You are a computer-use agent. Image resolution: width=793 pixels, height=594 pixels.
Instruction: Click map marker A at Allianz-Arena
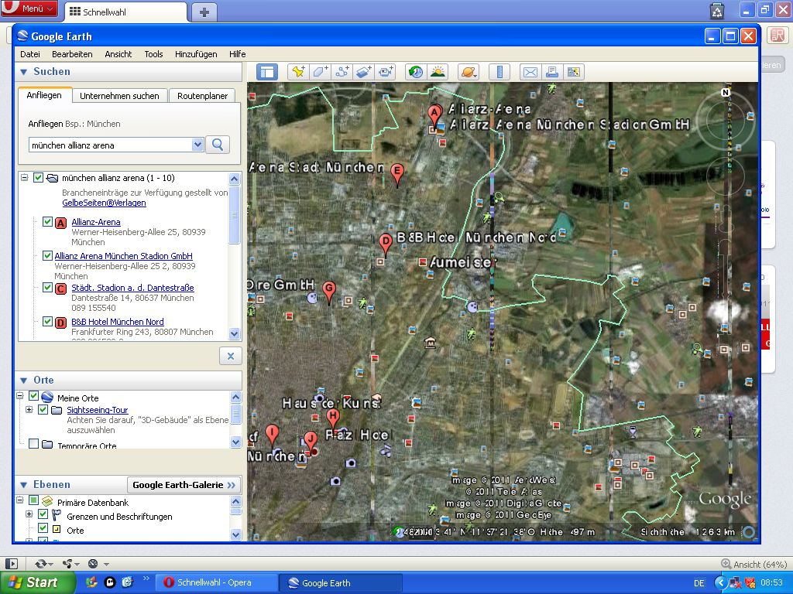coord(434,114)
